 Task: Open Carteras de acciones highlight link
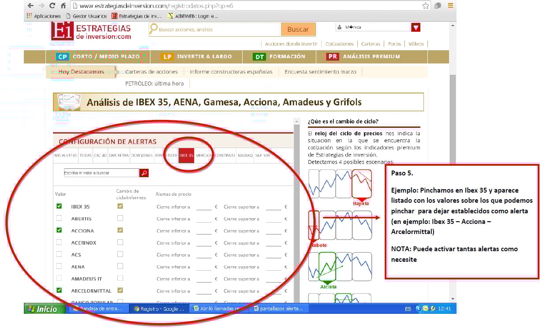point(151,72)
